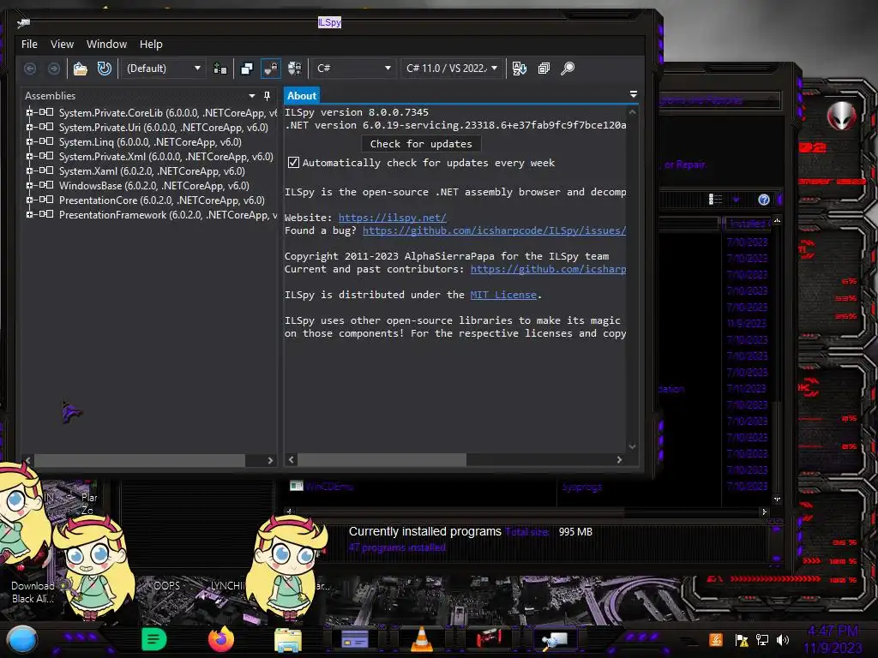Expand the System.Private.CoreLib node
Screen dimensions: 878x658
point(29,112)
